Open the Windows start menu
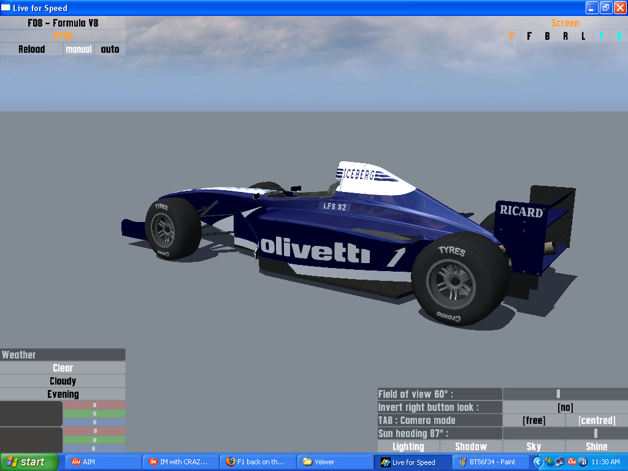The width and height of the screenshot is (628, 471). coord(29,462)
